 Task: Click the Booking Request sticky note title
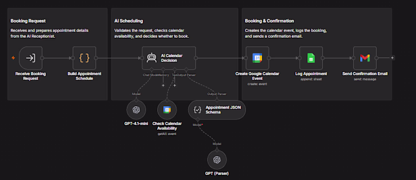[28, 21]
